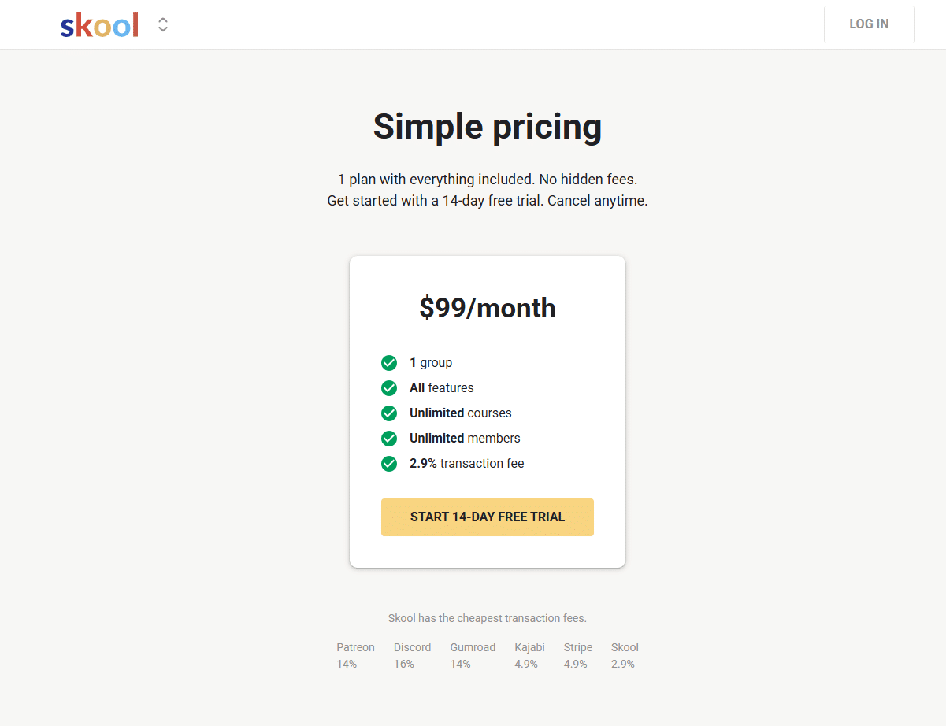
Task: Open the group switcher chevron beside logo
Action: click(x=163, y=24)
